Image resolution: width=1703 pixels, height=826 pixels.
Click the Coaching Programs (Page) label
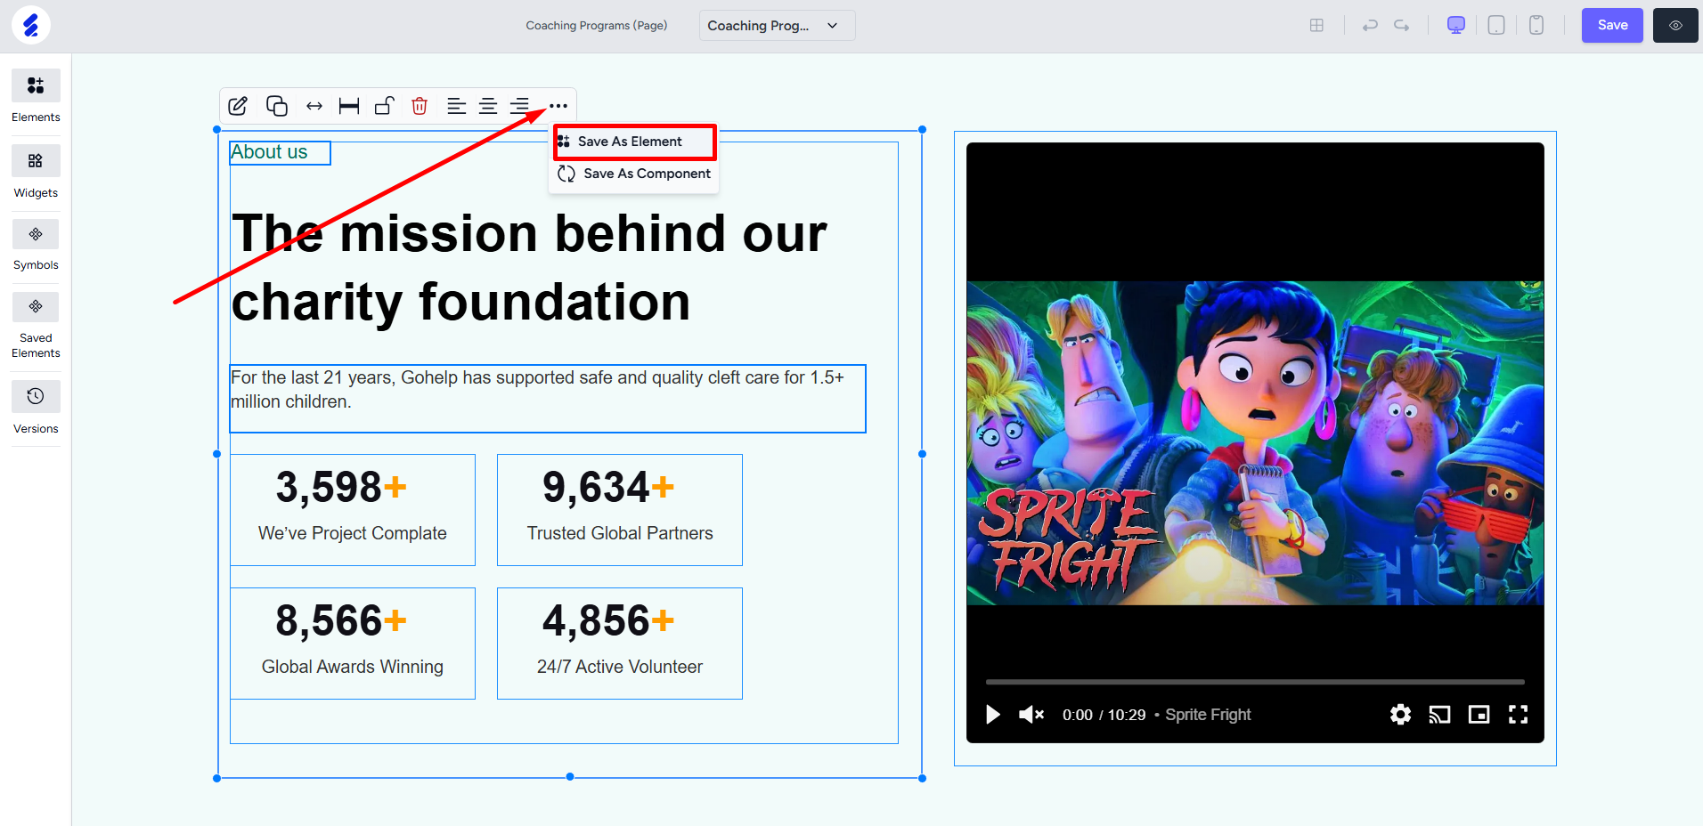pos(597,26)
